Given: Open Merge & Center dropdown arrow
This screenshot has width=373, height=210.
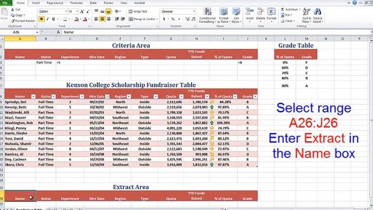Looking at the screenshot, I should coord(157,19).
